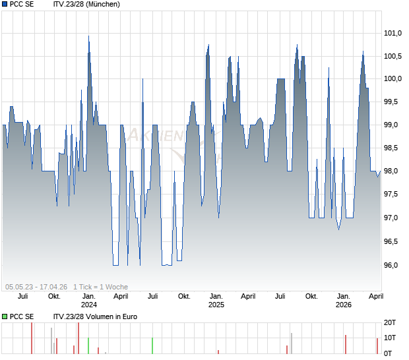Click the 101,0 price axis label
The image size is (409, 360).
pyautogui.click(x=393, y=33)
